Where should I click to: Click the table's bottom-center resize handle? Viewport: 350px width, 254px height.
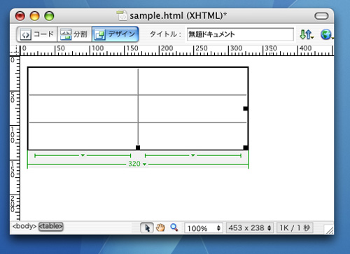tap(138, 148)
